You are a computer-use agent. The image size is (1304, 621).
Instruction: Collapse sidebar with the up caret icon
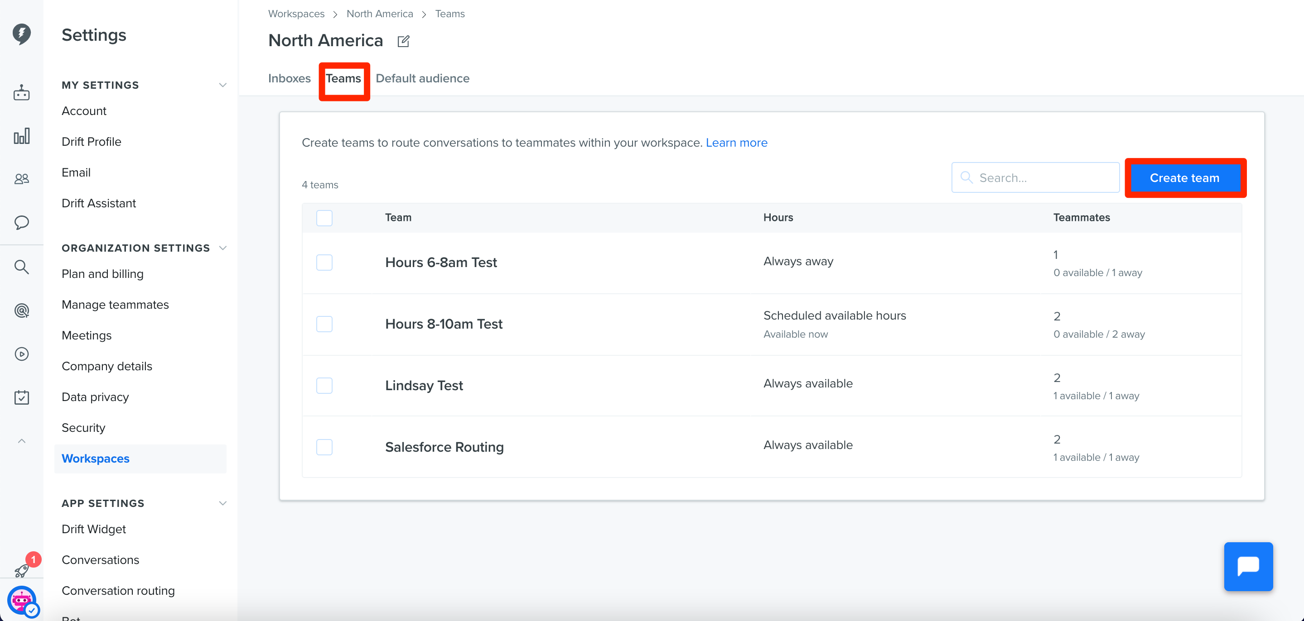(x=21, y=441)
